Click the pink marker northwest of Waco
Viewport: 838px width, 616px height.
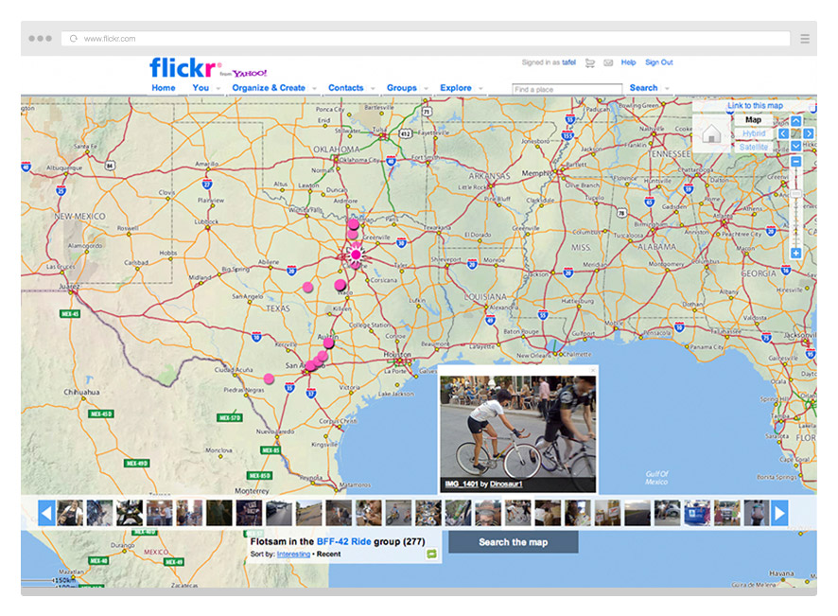coord(307,287)
